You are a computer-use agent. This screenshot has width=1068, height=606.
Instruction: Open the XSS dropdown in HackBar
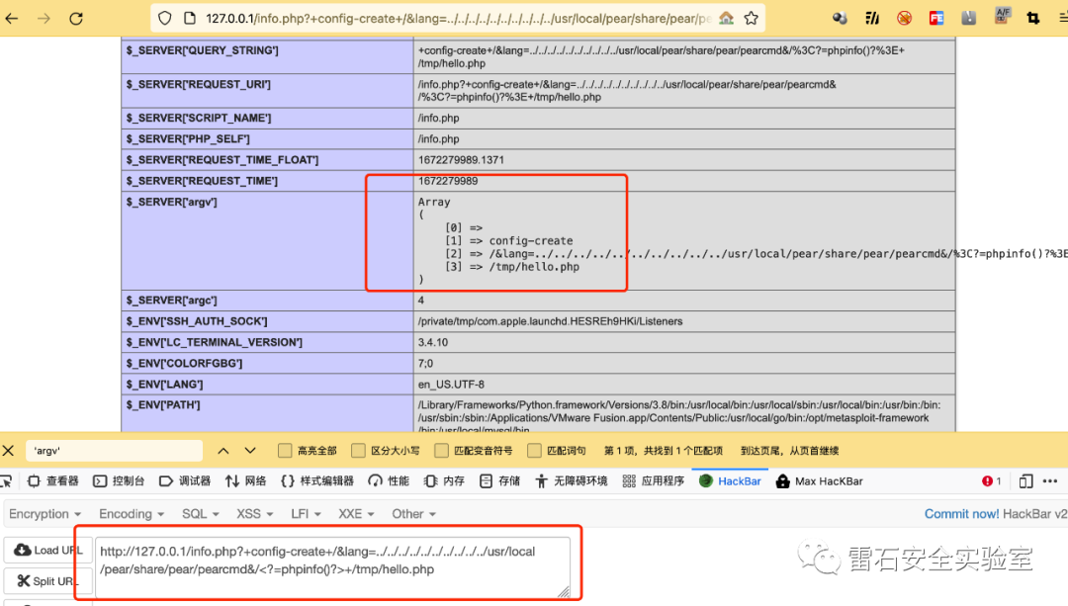(x=255, y=514)
